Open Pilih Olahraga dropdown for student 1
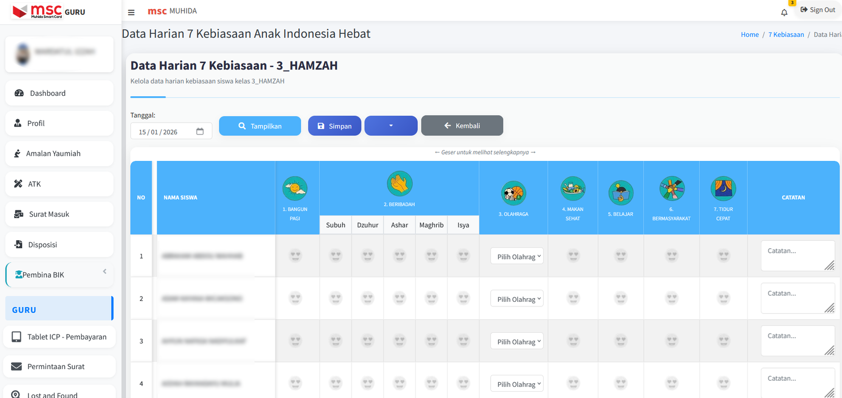 coord(517,256)
